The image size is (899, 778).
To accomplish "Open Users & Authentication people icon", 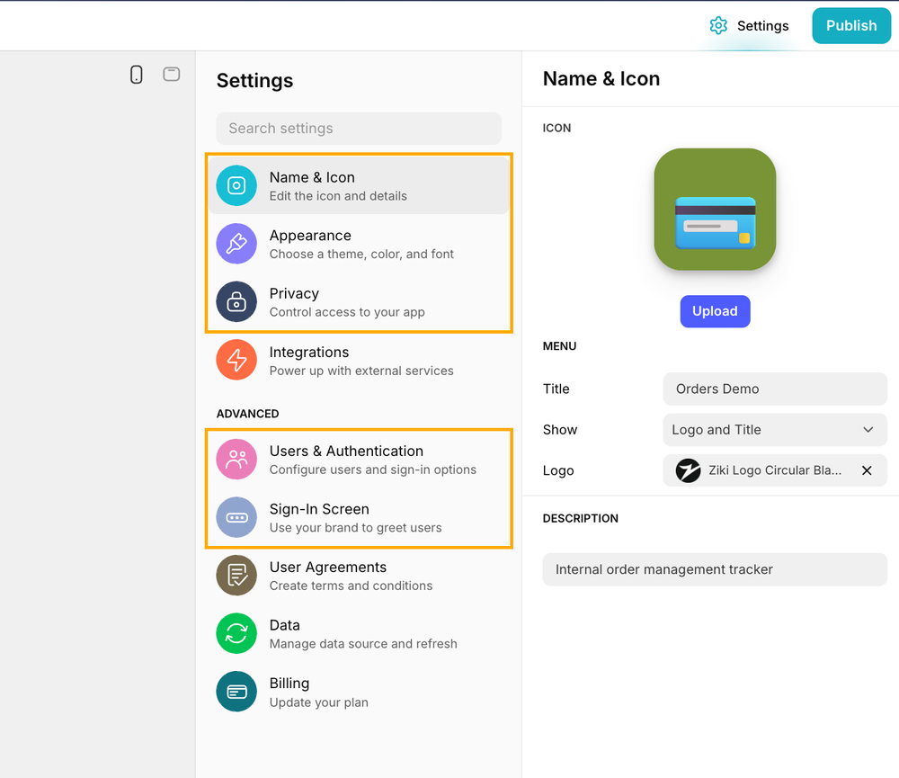I will coord(236,459).
